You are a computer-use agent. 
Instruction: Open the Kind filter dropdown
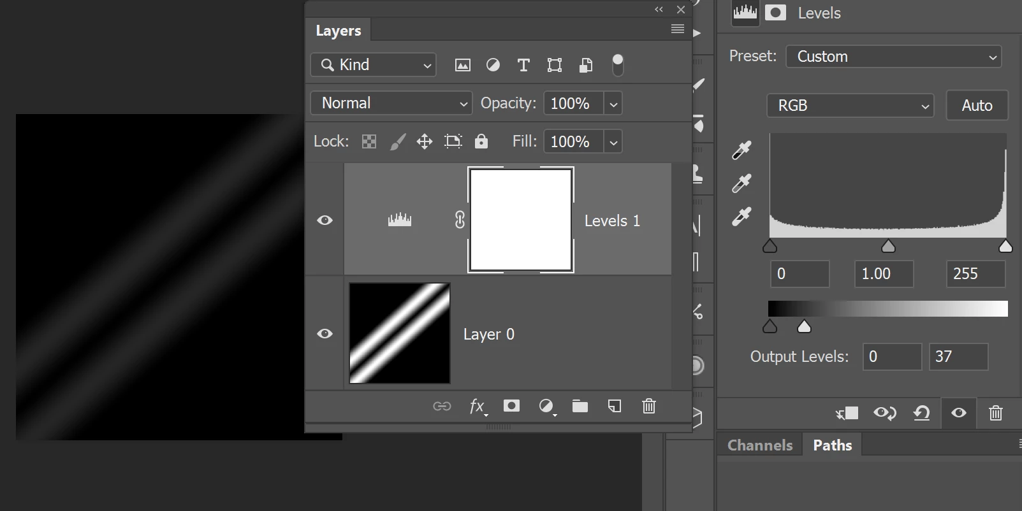[374, 65]
